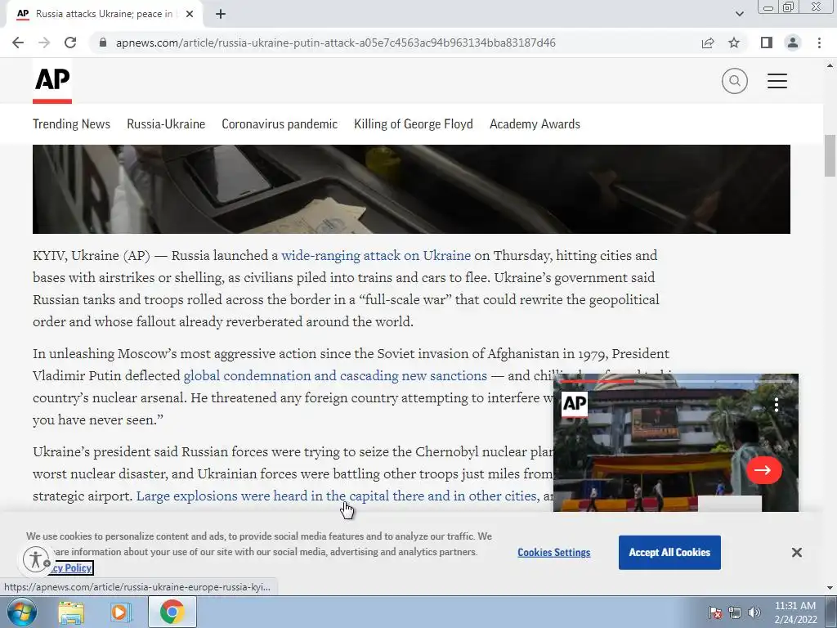
Task: Open the Windows Start button
Action: pos(22,612)
